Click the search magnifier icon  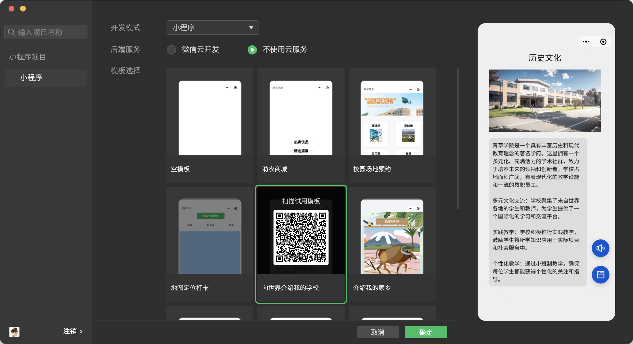11,32
